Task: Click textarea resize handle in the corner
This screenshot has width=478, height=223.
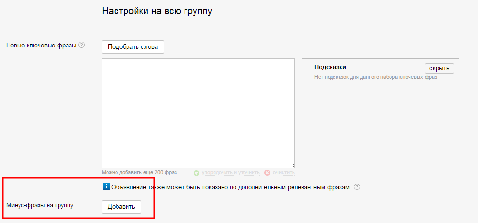Action: click(292, 166)
